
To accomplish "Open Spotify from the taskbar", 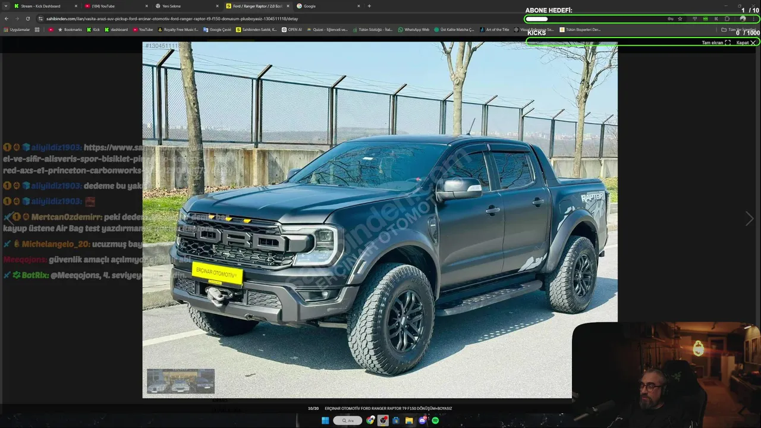I will click(x=435, y=420).
